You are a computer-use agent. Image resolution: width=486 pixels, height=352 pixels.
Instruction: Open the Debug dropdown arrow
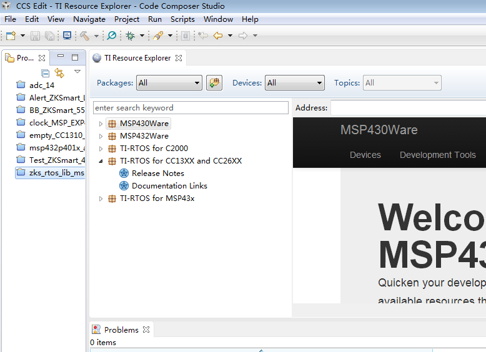point(142,36)
